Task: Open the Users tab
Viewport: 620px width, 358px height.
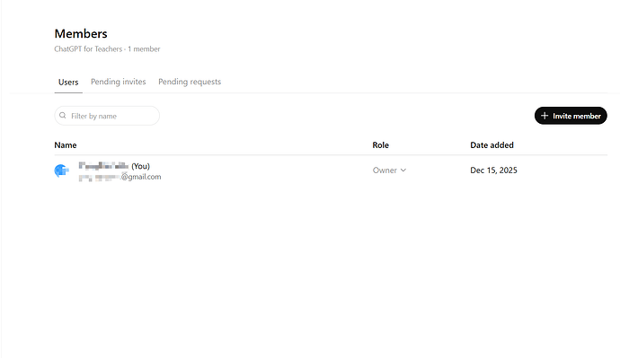Action: pyautogui.click(x=68, y=83)
